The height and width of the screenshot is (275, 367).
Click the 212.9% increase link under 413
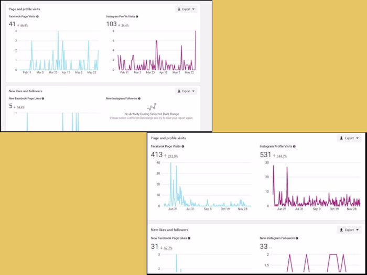[x=172, y=156]
